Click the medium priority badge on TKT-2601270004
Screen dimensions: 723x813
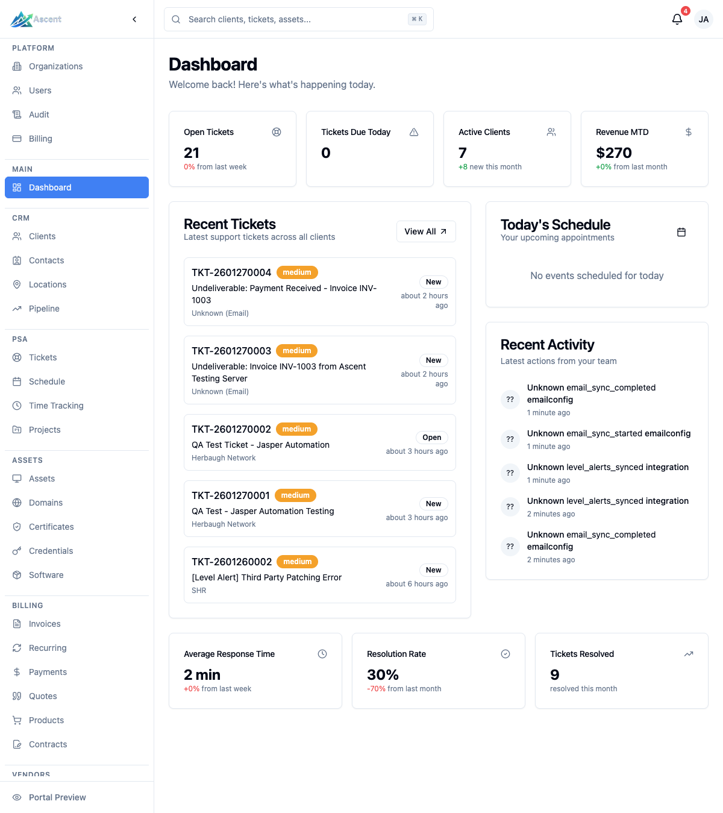pyautogui.click(x=297, y=272)
